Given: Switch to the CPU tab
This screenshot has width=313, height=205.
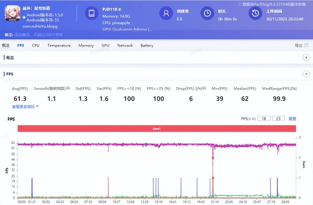Looking at the screenshot, I should click(36, 46).
